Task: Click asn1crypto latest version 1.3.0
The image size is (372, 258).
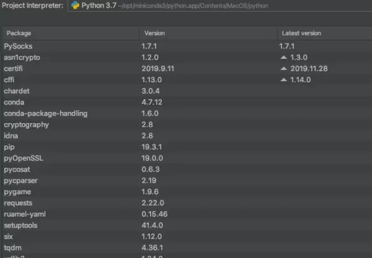Action: click(299, 58)
